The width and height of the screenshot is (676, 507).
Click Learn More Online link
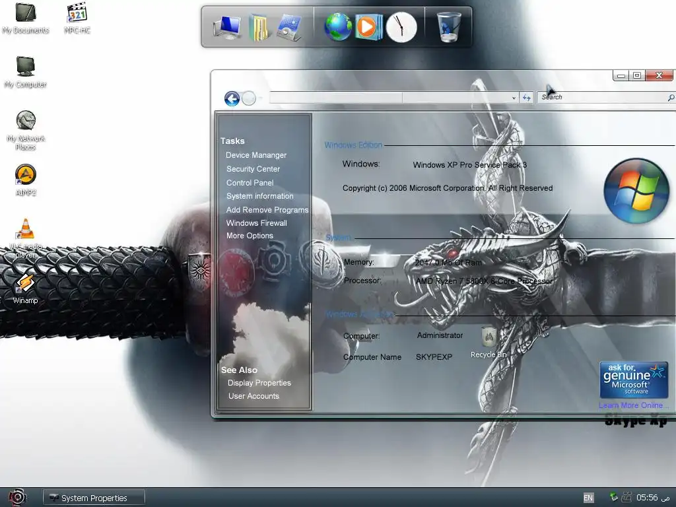coord(633,405)
